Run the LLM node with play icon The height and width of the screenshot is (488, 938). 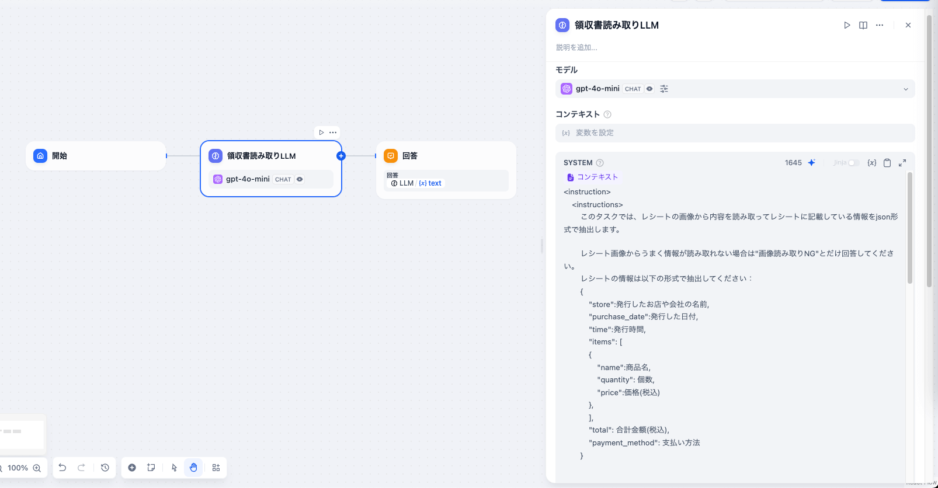(x=847, y=25)
